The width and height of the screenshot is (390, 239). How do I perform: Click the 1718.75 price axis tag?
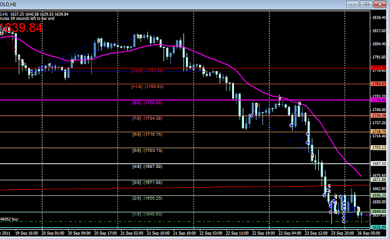pyautogui.click(x=379, y=131)
